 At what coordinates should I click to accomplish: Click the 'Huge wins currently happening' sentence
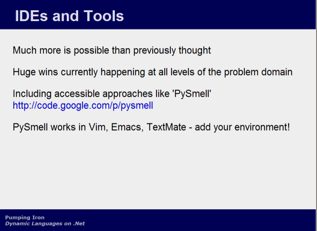(153, 72)
